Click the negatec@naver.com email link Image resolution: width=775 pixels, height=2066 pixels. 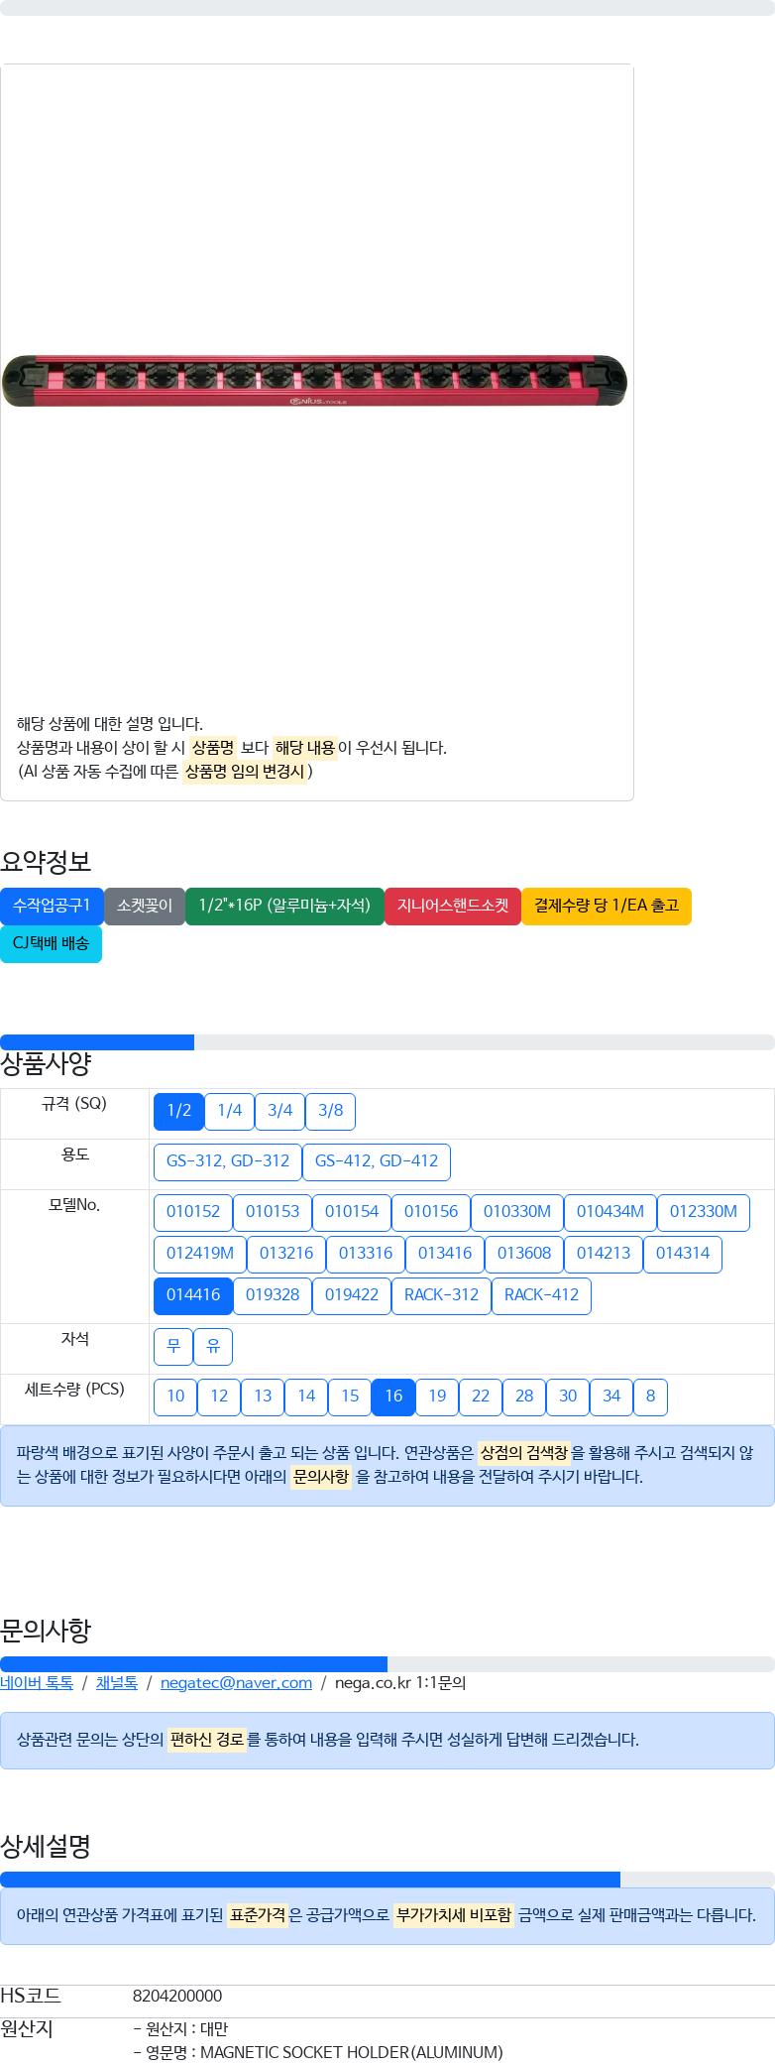click(x=236, y=1683)
